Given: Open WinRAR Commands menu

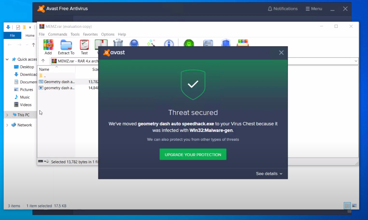Looking at the screenshot, I should [57, 34].
